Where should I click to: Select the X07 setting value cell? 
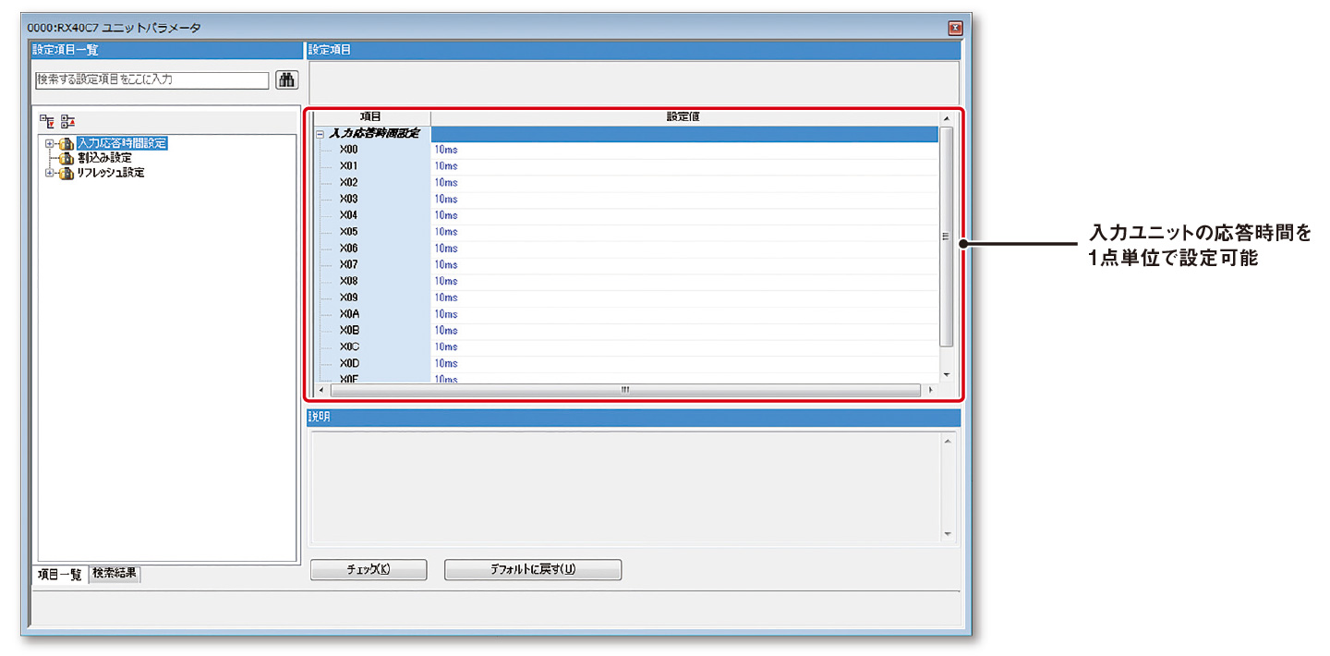coord(683,265)
